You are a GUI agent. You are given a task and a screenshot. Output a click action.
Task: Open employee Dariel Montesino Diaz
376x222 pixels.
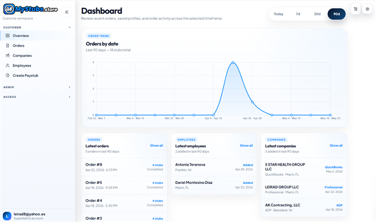coord(214,185)
